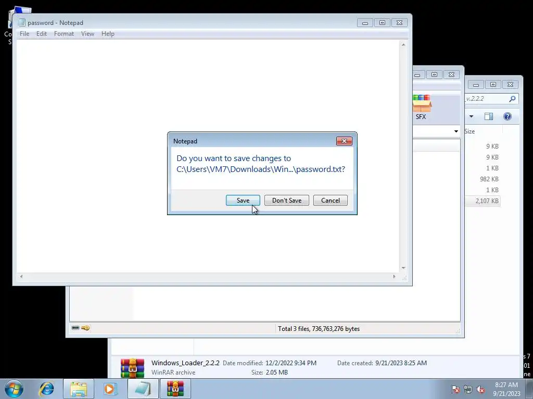This screenshot has height=399, width=533.
Task: Click Notepad vertical scrollbar up arrow
Action: click(x=403, y=45)
